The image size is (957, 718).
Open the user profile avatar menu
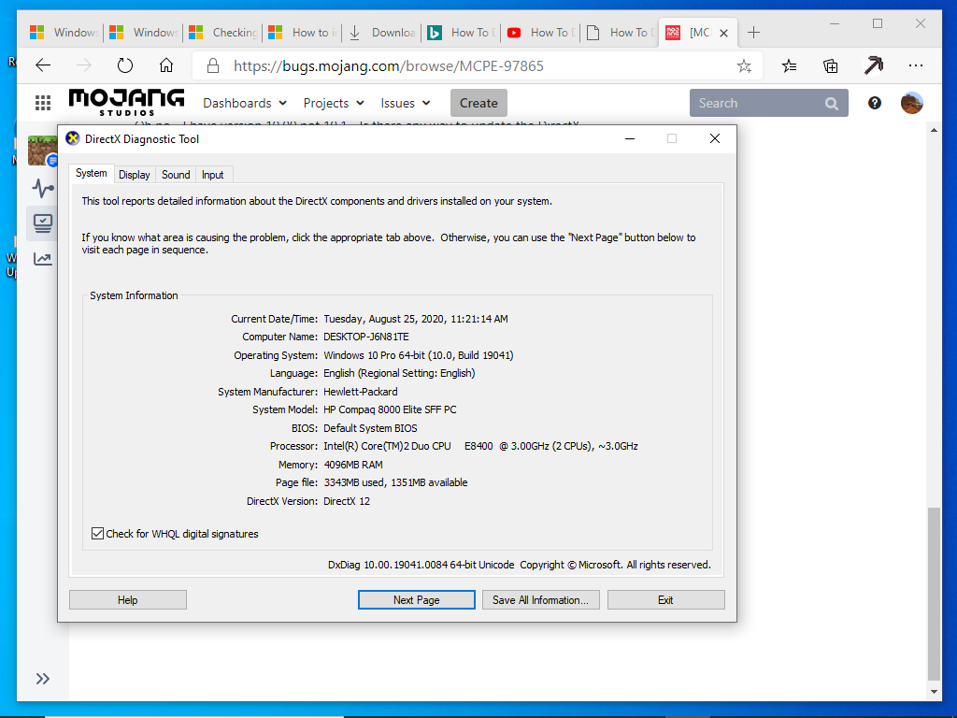(912, 103)
